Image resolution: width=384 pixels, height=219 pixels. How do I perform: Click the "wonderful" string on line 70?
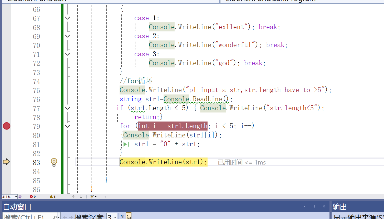(x=235, y=45)
